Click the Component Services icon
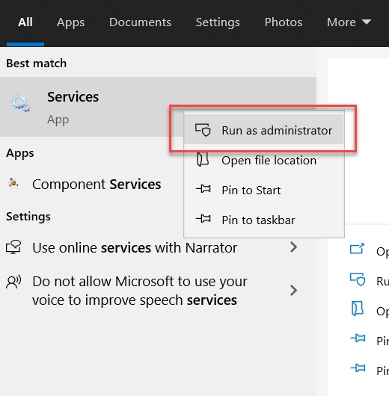 13,183
